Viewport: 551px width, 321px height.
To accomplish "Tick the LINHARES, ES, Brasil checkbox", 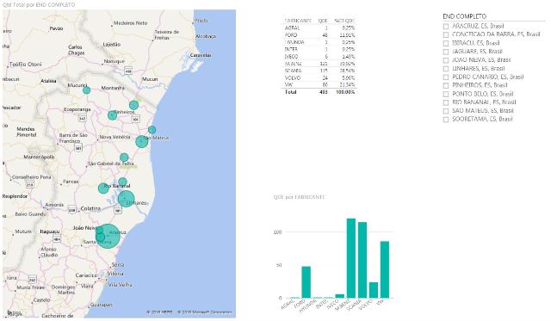I will point(446,69).
